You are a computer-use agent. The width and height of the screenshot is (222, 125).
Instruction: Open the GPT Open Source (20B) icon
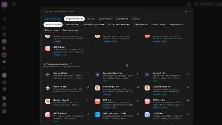[97, 115]
